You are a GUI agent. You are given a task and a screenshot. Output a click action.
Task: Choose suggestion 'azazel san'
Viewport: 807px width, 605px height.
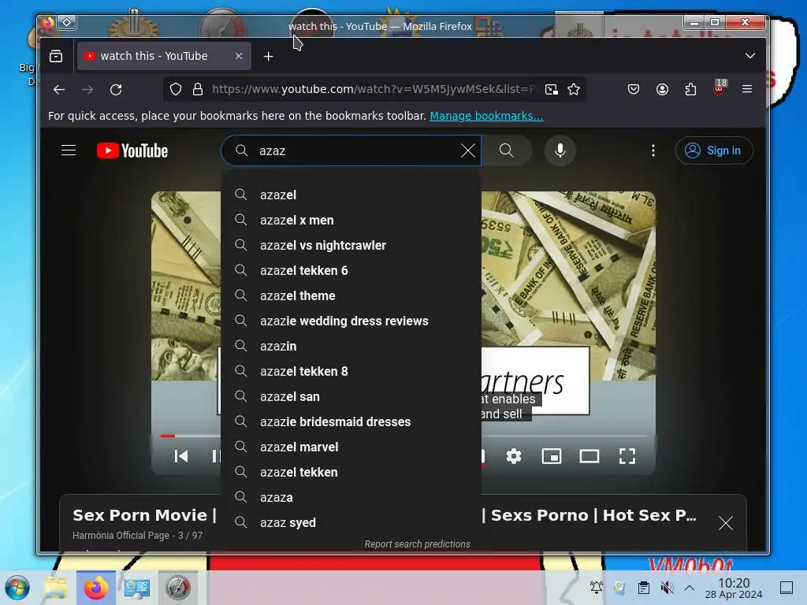[351, 397]
